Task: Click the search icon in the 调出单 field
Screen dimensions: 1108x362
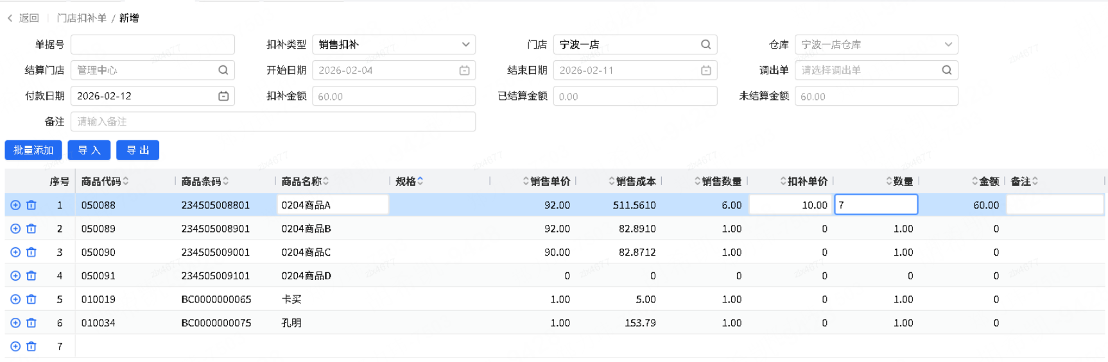Action: 947,70
